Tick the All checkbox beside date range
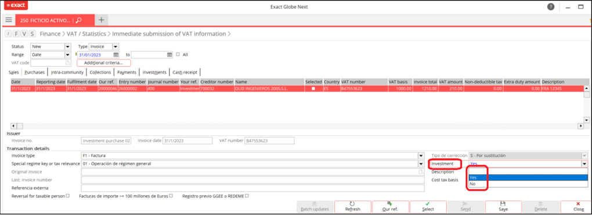 click(178, 55)
